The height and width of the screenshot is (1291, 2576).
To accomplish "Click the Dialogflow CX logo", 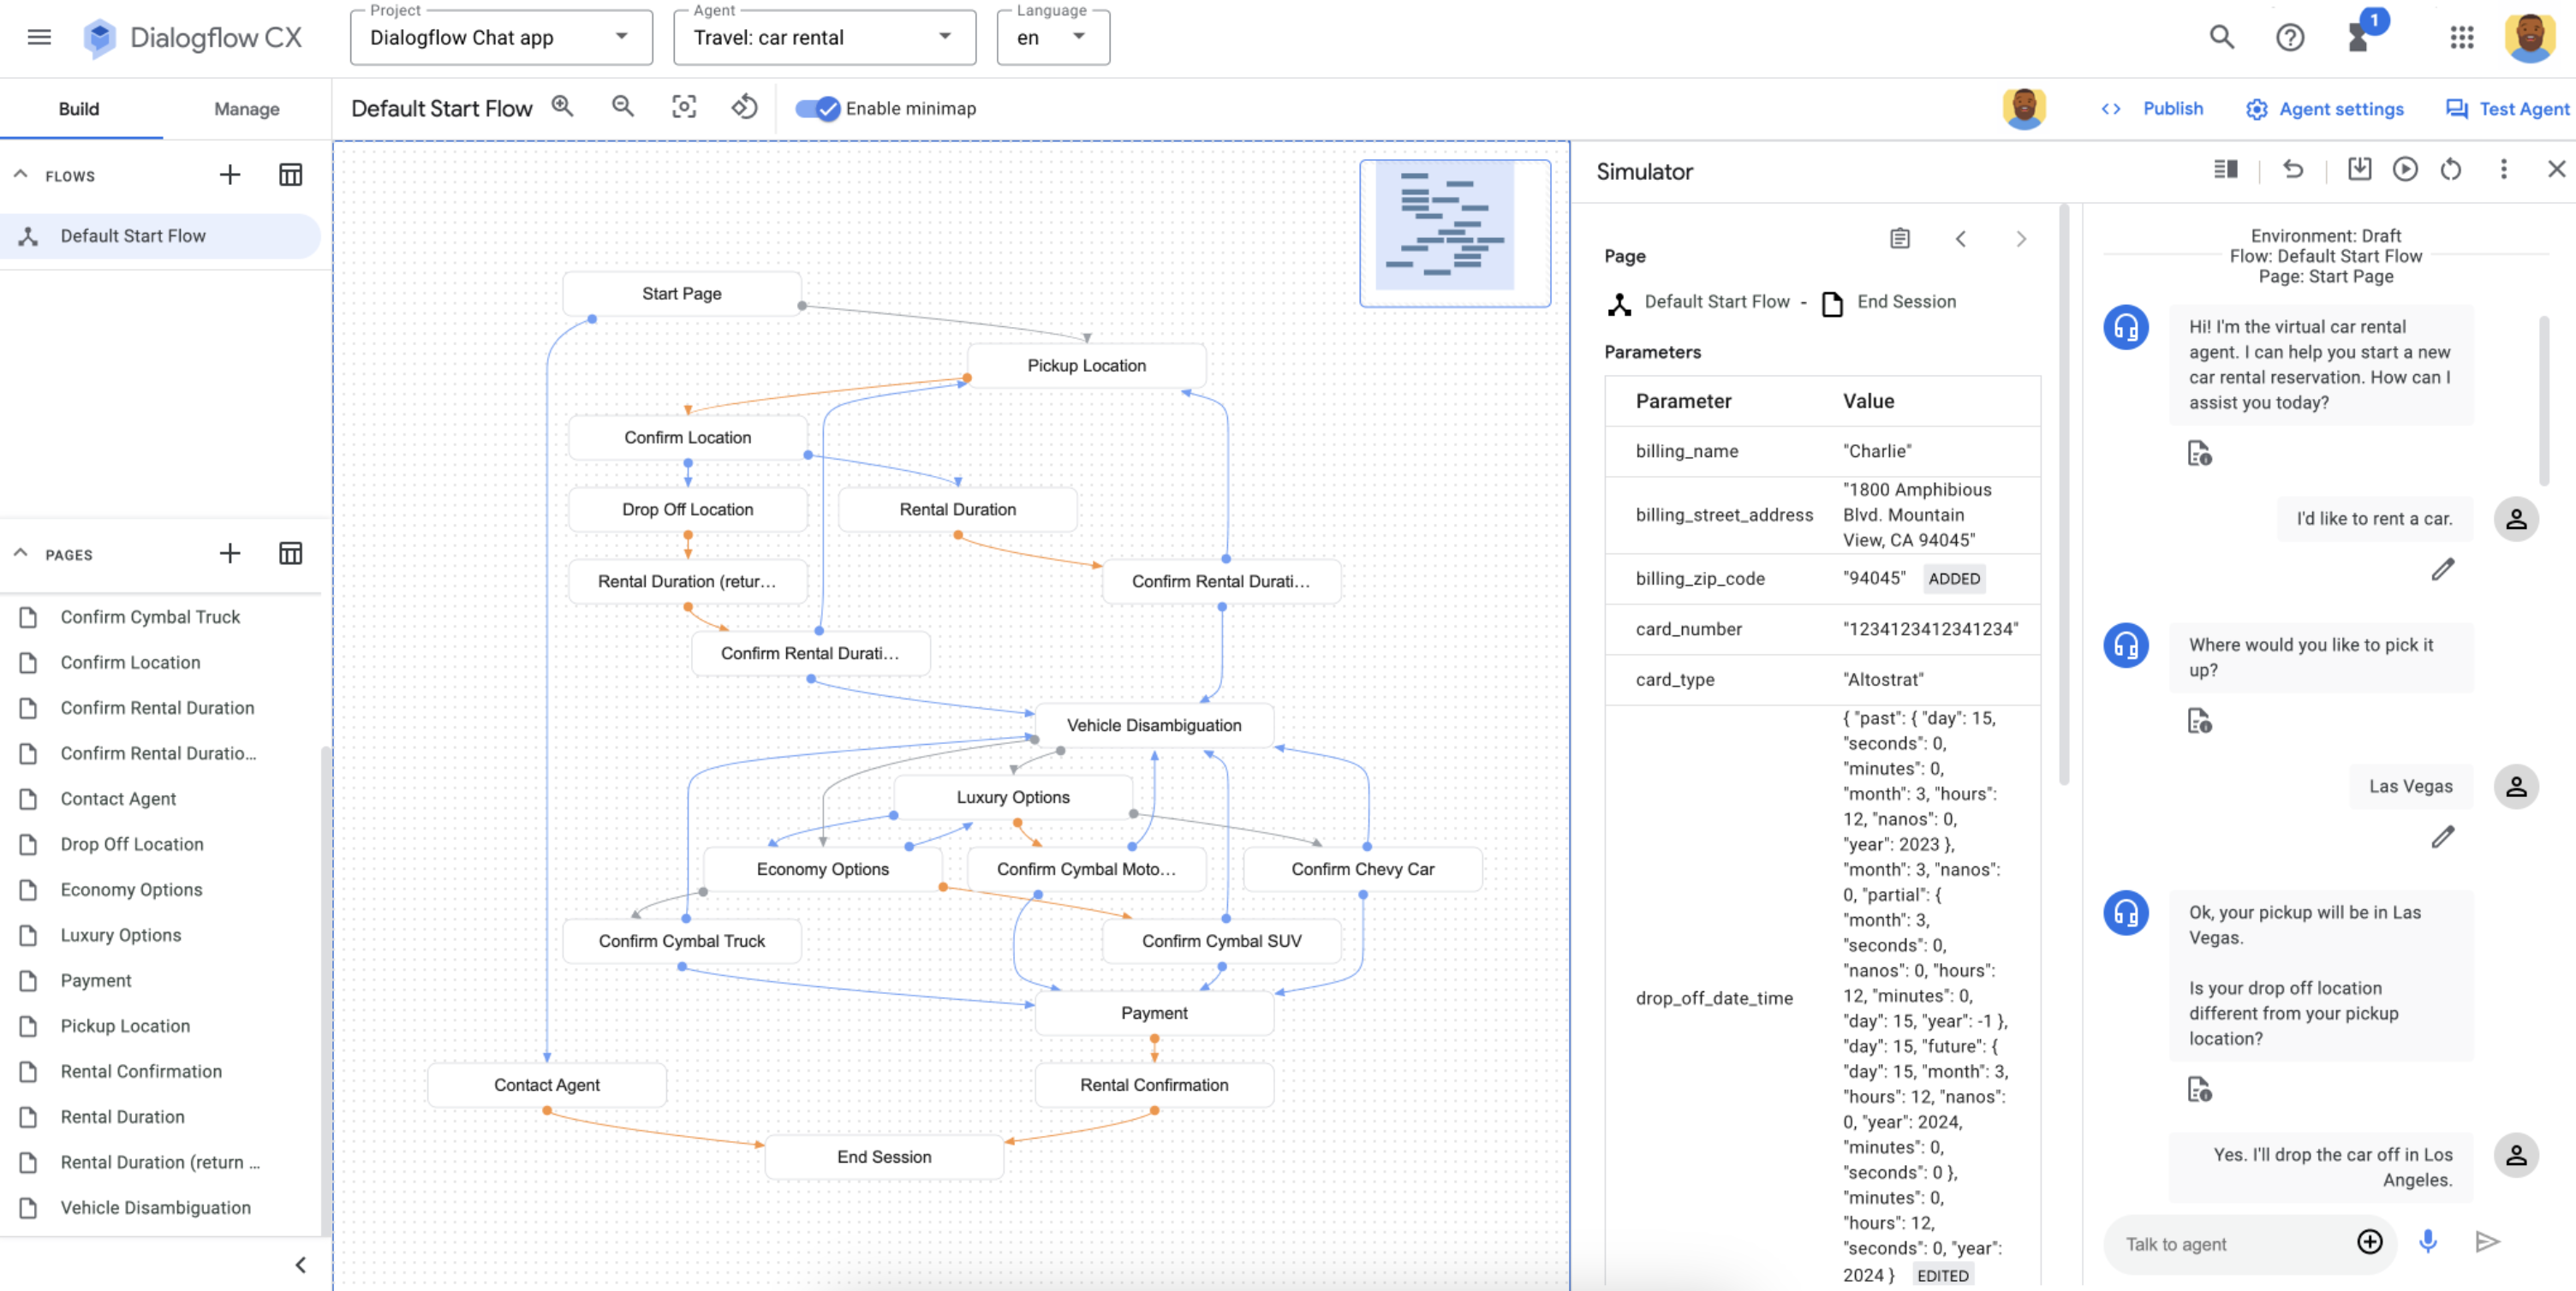I will coord(192,38).
